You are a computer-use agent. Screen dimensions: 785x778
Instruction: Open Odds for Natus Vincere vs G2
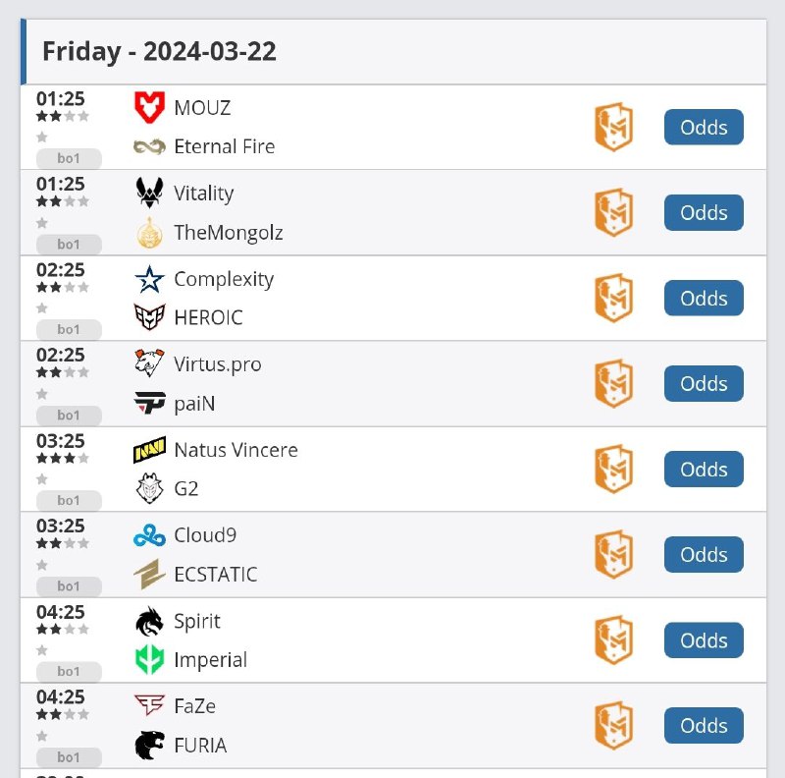pyautogui.click(x=704, y=470)
